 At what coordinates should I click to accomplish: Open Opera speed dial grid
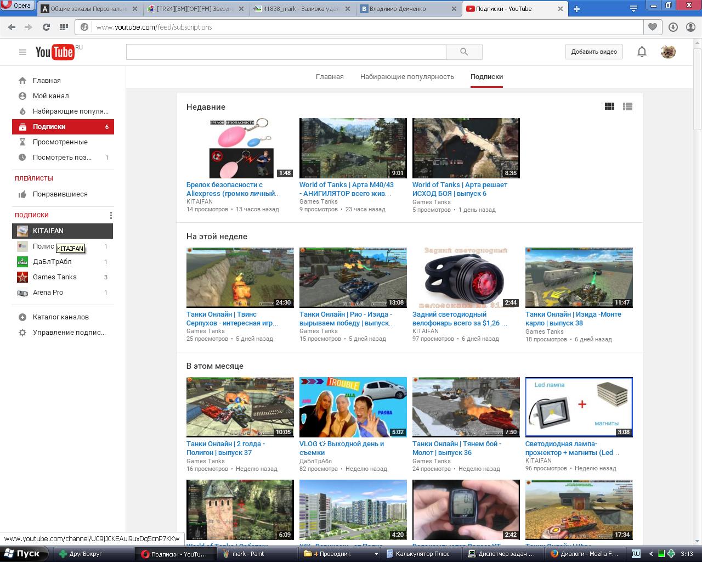[64, 27]
